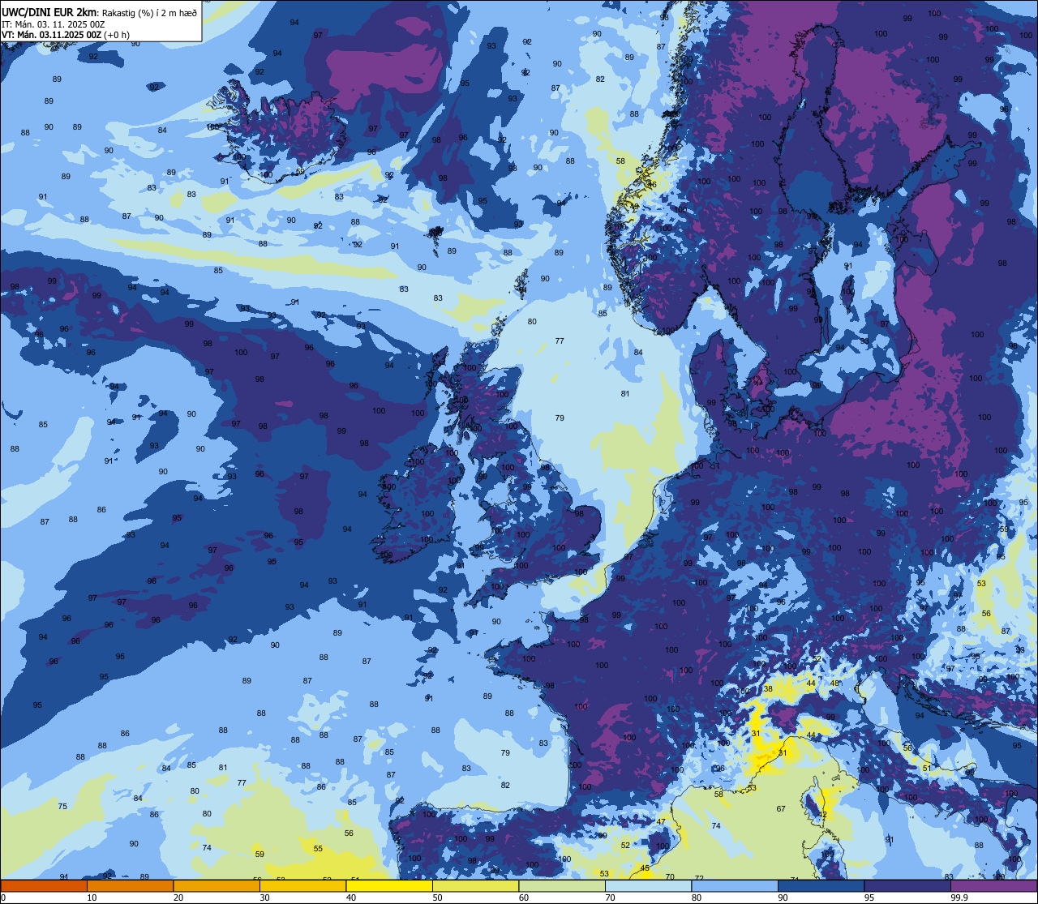Select the map value "42" near Corsica

pyautogui.click(x=822, y=814)
